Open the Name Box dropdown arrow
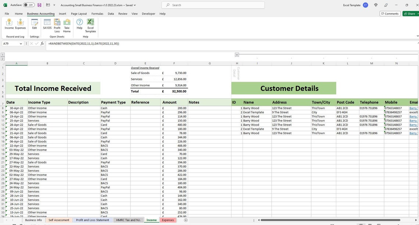This screenshot has width=419, height=225. [21, 43]
